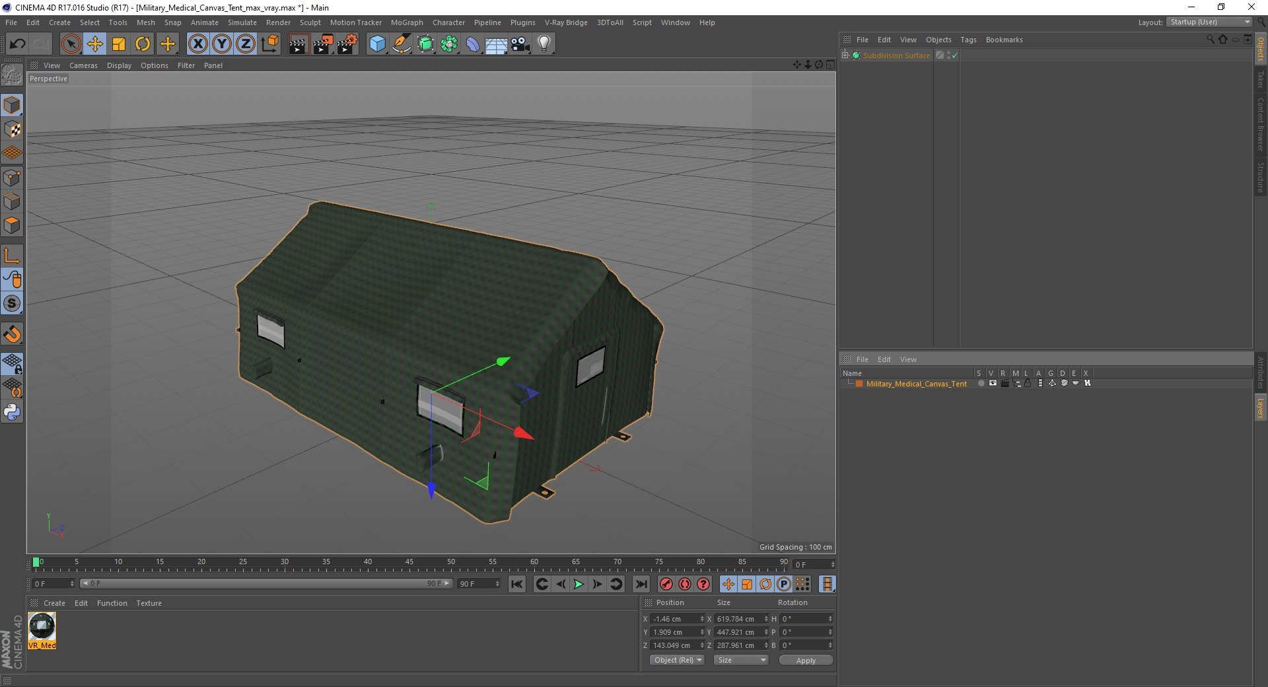Open the V-Ray Bridge menu

[x=566, y=22]
